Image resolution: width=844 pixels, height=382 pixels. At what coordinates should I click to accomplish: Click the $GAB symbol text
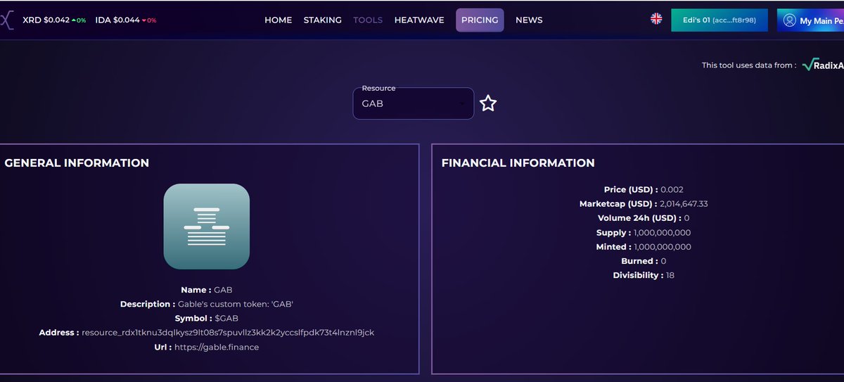click(226, 318)
